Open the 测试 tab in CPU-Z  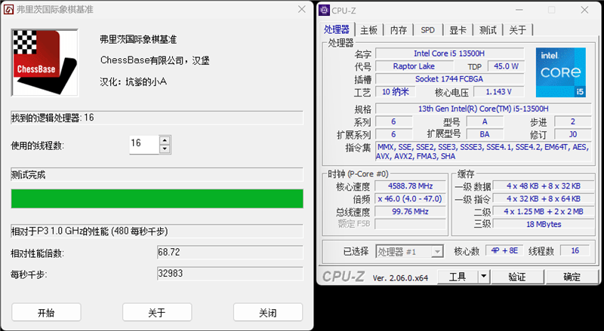[488, 30]
